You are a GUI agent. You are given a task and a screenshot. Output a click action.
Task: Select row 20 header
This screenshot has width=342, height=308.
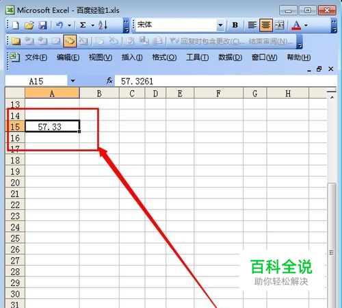15,183
